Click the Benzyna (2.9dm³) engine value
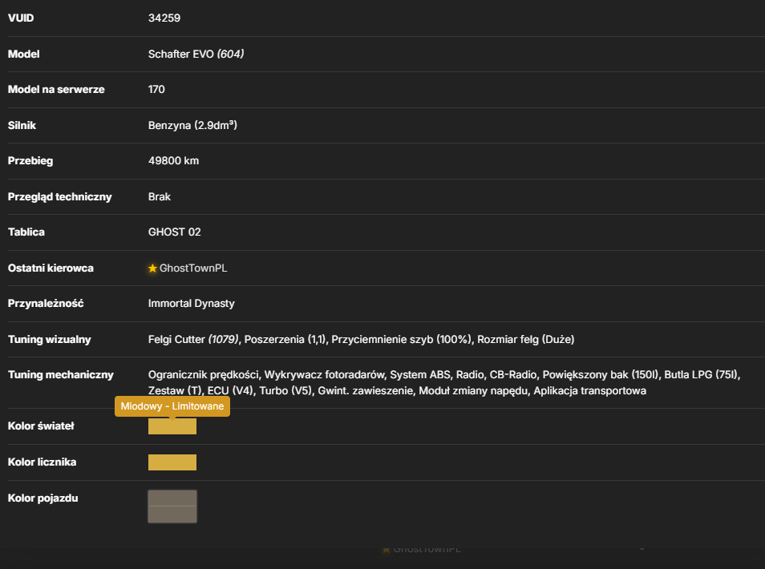 tap(192, 125)
